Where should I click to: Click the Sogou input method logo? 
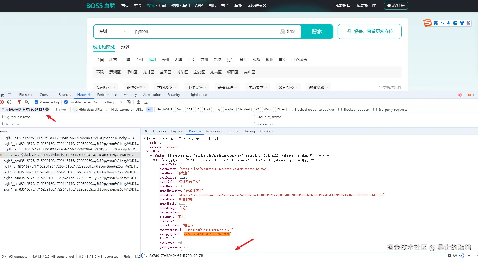[427, 23]
